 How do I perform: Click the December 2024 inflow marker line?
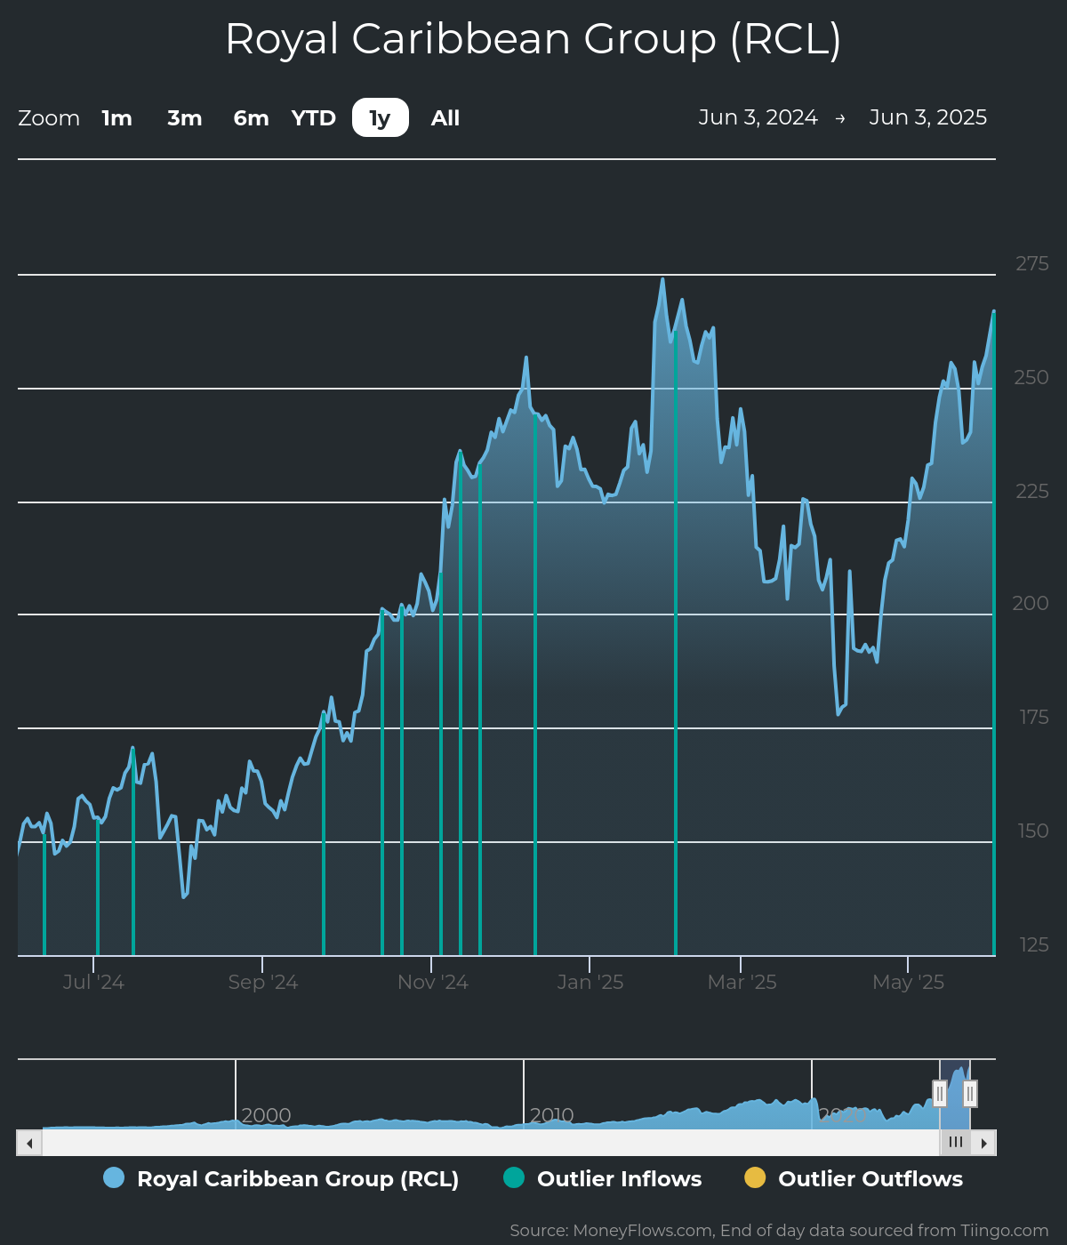pyautogui.click(x=535, y=685)
